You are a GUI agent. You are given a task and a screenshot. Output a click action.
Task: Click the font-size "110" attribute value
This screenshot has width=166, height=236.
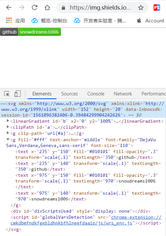[x=124, y=146]
